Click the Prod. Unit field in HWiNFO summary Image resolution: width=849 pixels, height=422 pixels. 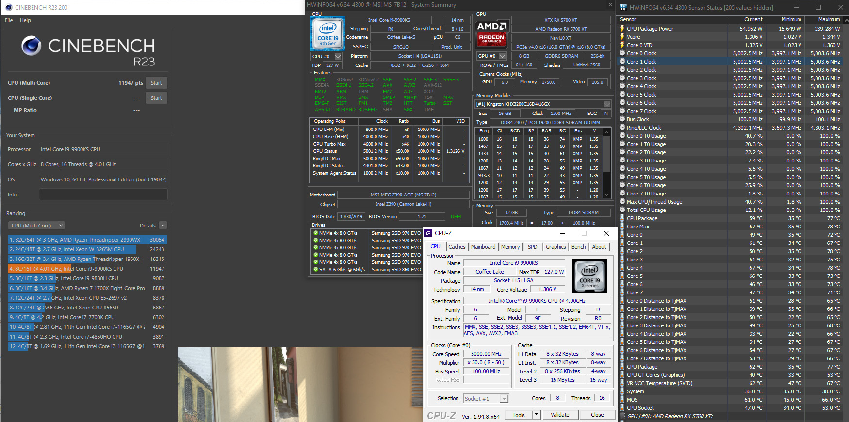(452, 47)
